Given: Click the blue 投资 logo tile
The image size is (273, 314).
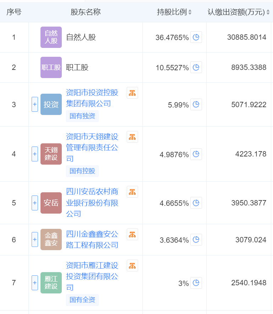Looking at the screenshot, I should click(51, 104).
